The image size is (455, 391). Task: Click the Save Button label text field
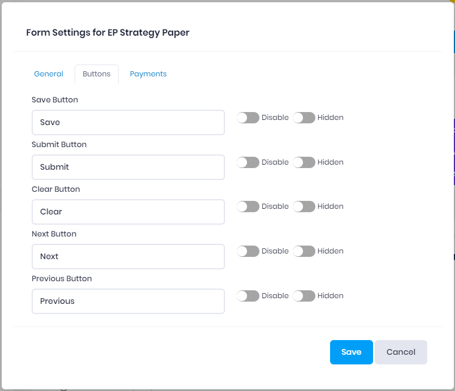pyautogui.click(x=128, y=122)
